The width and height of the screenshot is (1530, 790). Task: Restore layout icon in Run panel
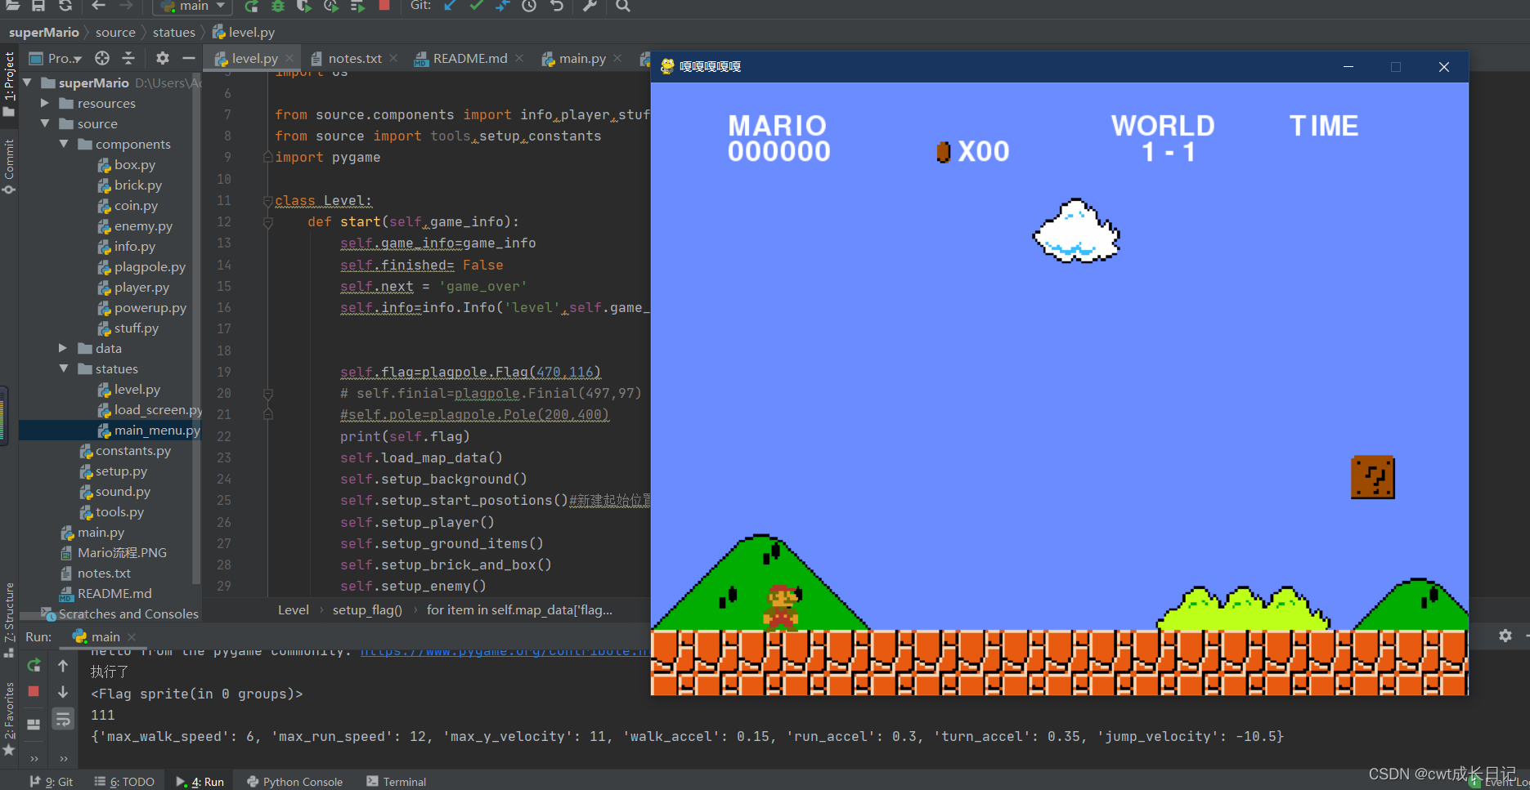tap(34, 724)
